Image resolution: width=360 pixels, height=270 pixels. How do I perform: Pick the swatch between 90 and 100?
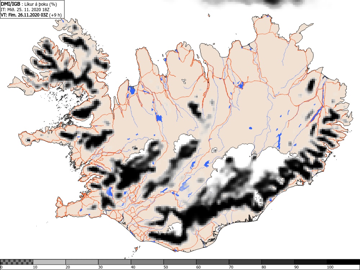pyautogui.click(x=310, y=262)
